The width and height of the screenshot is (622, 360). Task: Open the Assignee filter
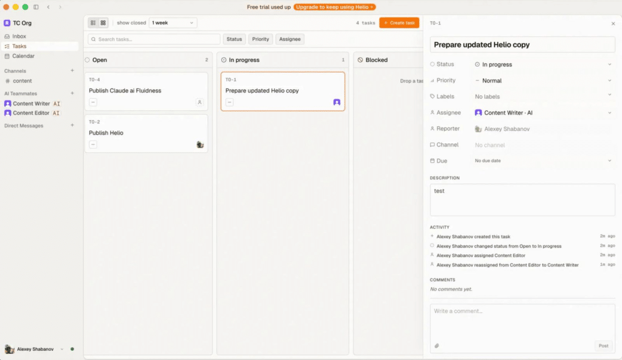coord(290,39)
